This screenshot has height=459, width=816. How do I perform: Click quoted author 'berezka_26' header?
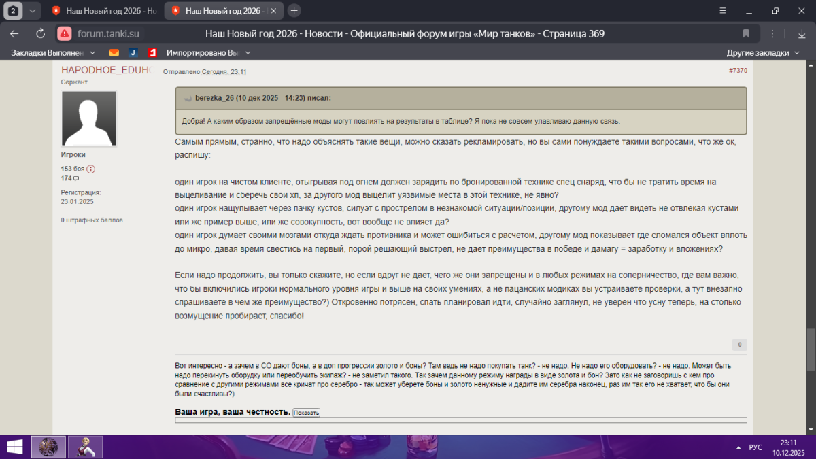pyautogui.click(x=263, y=98)
